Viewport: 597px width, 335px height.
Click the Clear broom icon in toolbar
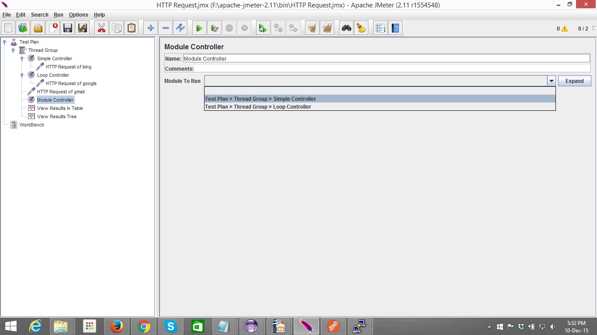[x=361, y=28]
